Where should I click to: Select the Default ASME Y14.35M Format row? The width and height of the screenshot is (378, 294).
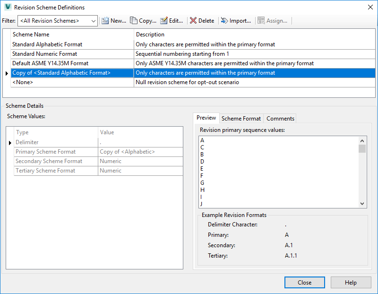pyautogui.click(x=193, y=63)
